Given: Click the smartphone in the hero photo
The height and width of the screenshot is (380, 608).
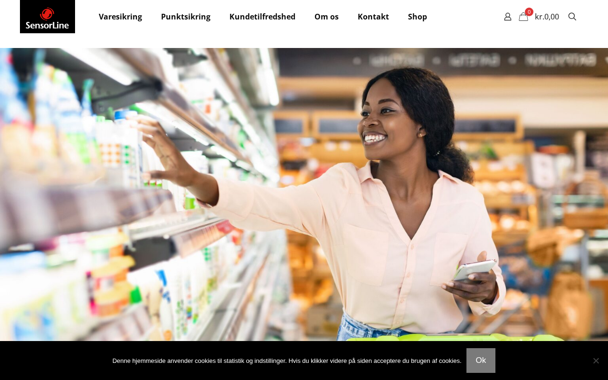Looking at the screenshot, I should 474,269.
